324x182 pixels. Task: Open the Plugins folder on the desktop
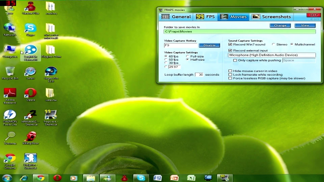click(x=51, y=51)
